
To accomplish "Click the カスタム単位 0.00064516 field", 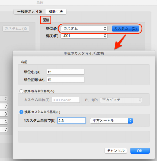I will pos(66,100).
